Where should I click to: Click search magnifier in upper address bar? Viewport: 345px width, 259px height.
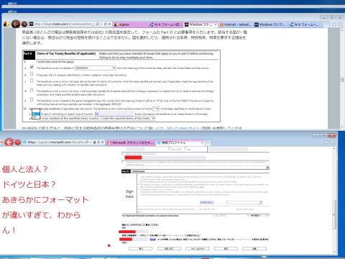point(98,24)
